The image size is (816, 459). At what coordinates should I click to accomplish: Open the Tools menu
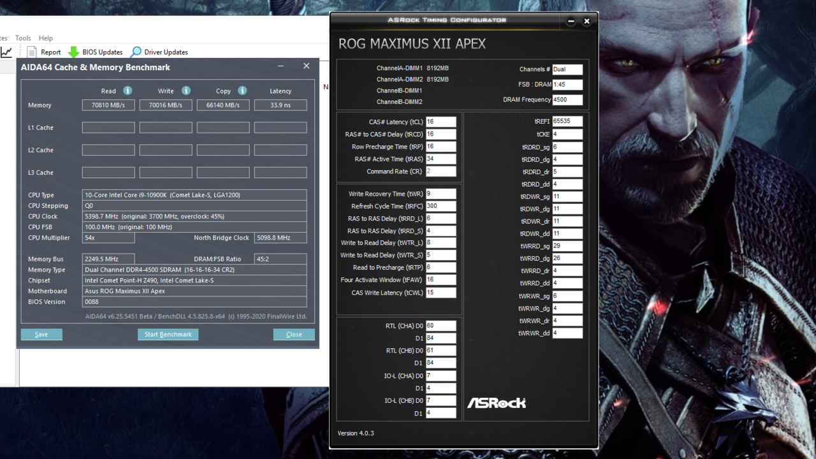pos(23,38)
